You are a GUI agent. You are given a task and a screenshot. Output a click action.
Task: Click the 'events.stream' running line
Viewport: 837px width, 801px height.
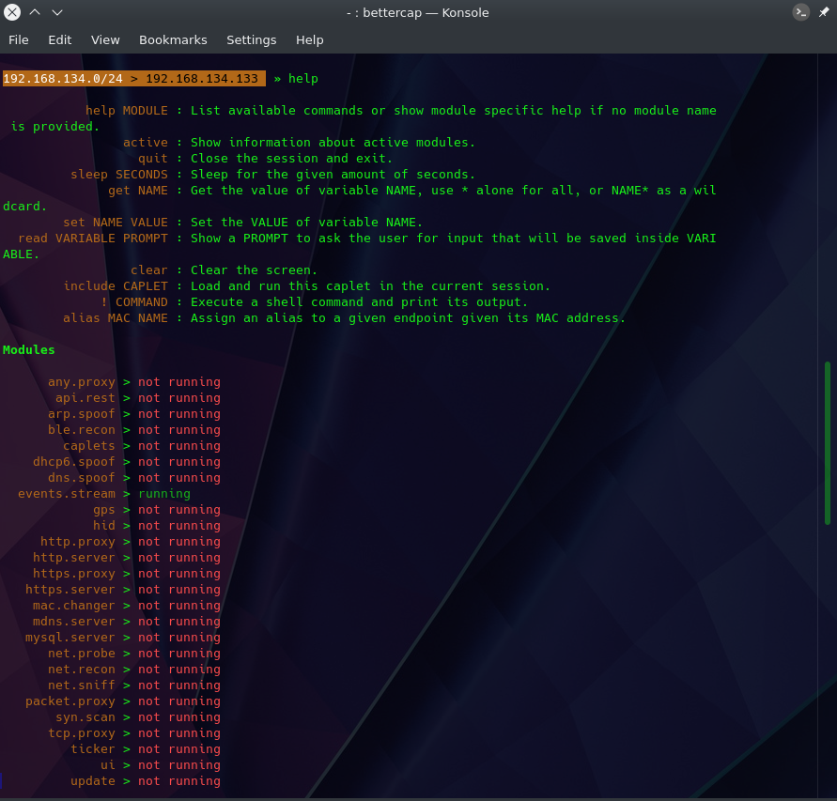(104, 494)
